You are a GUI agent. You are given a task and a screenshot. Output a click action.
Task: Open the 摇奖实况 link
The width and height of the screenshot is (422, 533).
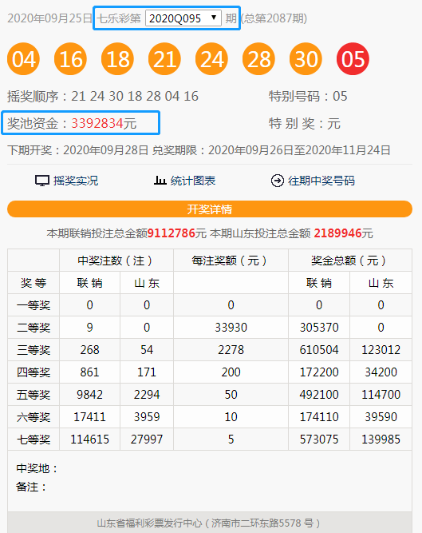point(76,181)
